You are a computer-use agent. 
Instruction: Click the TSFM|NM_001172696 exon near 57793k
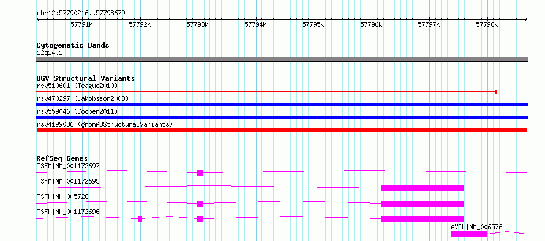pyautogui.click(x=200, y=219)
